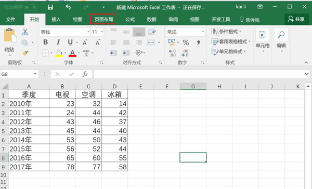Open the font size dropdown showing 11
Viewport: 312px width, 189px height.
[97, 32]
